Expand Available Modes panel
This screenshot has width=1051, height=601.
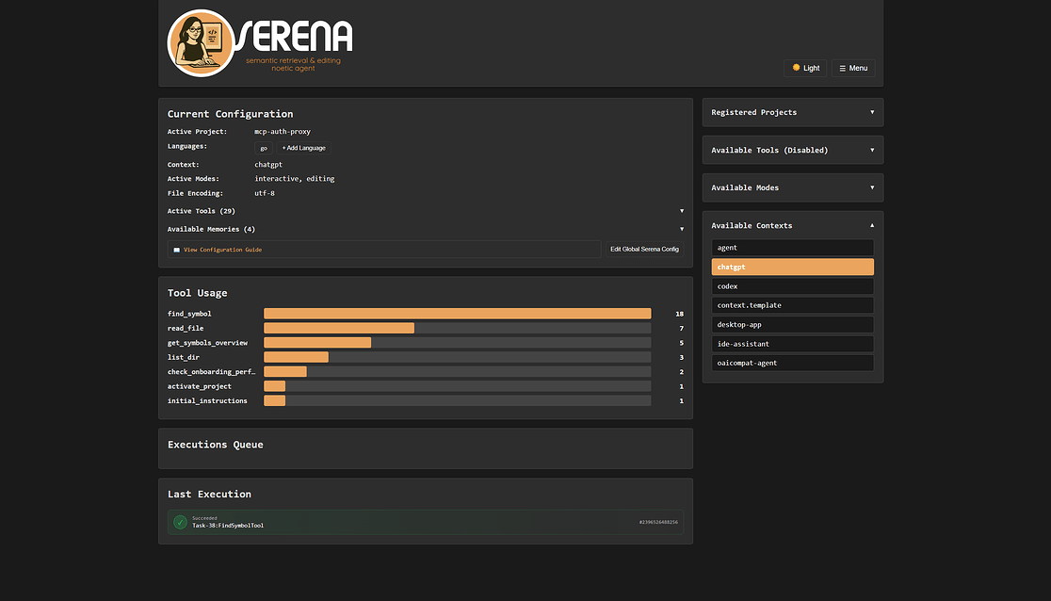coord(793,187)
